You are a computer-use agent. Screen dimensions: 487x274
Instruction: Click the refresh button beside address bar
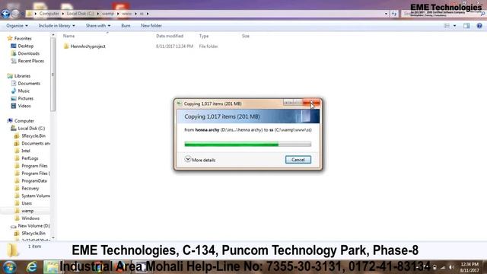click(x=394, y=14)
